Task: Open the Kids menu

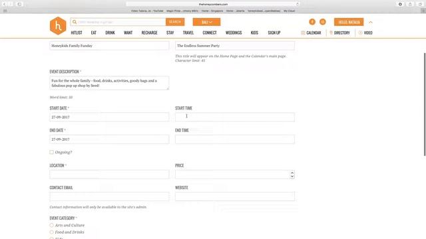Action: coord(254,33)
